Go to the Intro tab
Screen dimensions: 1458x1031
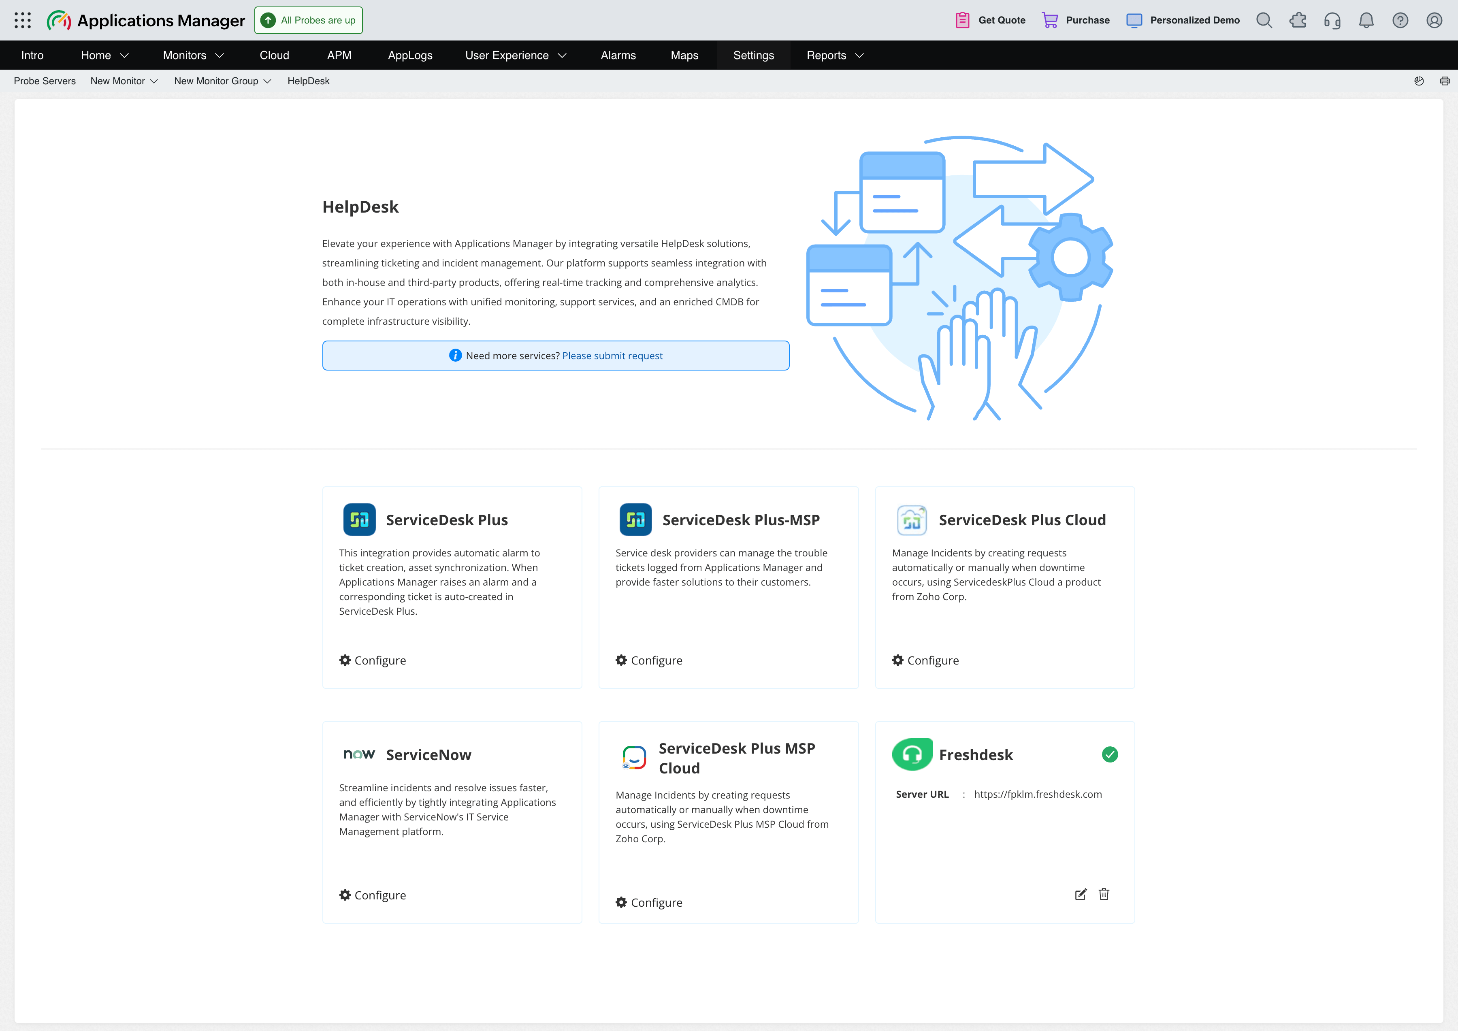pos(32,55)
